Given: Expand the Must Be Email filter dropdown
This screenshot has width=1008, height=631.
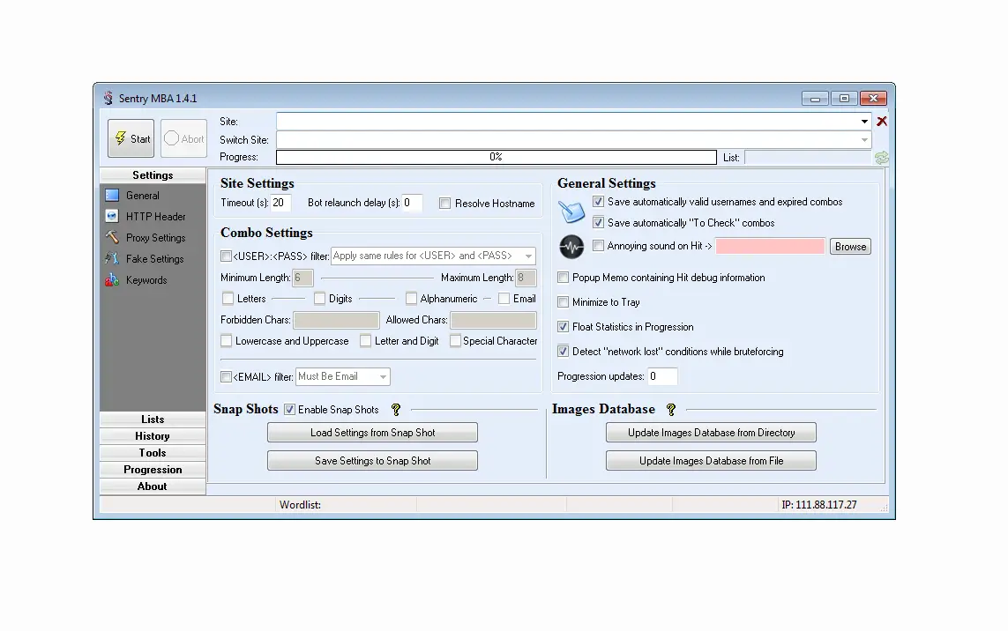Looking at the screenshot, I should [382, 376].
